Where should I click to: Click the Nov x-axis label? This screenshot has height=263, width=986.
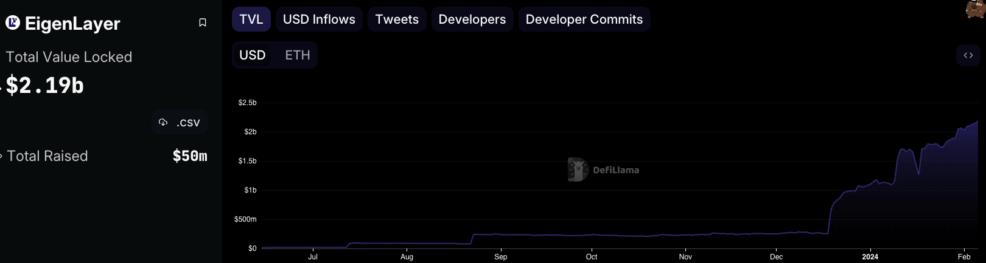pos(685,257)
